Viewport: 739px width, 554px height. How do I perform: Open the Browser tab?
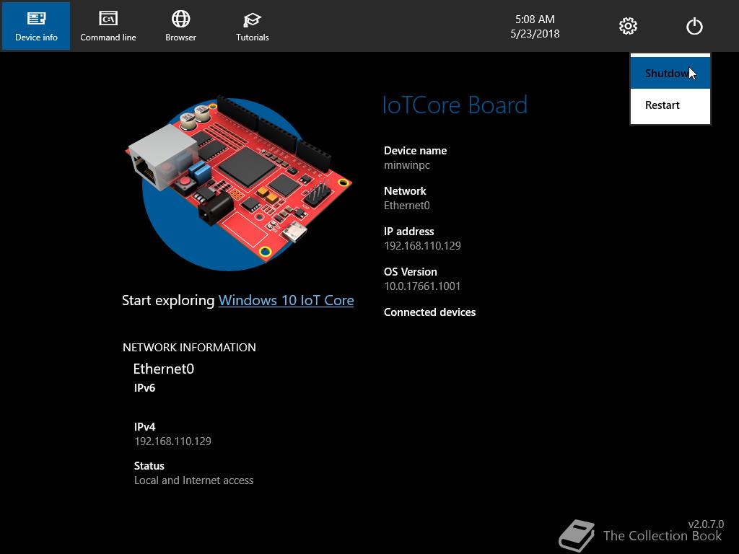point(180,26)
